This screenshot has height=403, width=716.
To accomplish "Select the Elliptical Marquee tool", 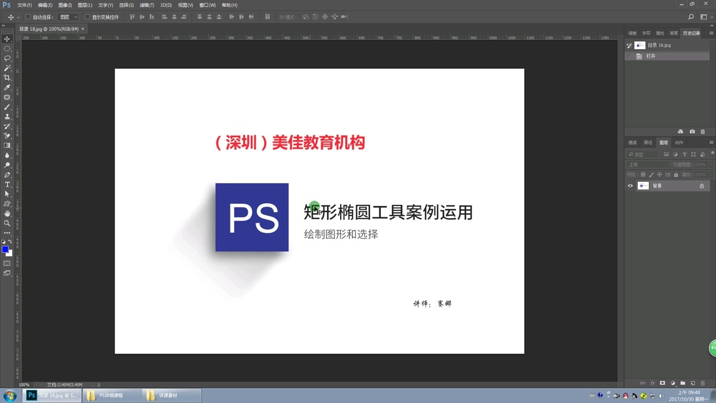I will pyautogui.click(x=7, y=49).
